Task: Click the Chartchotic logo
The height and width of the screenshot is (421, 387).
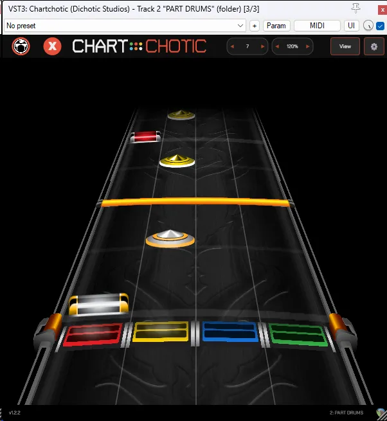Action: point(139,46)
